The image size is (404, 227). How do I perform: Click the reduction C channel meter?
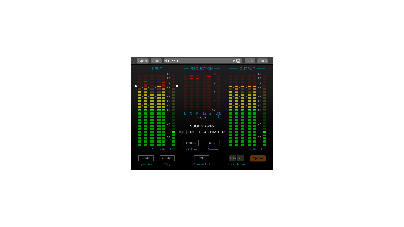coord(191,92)
